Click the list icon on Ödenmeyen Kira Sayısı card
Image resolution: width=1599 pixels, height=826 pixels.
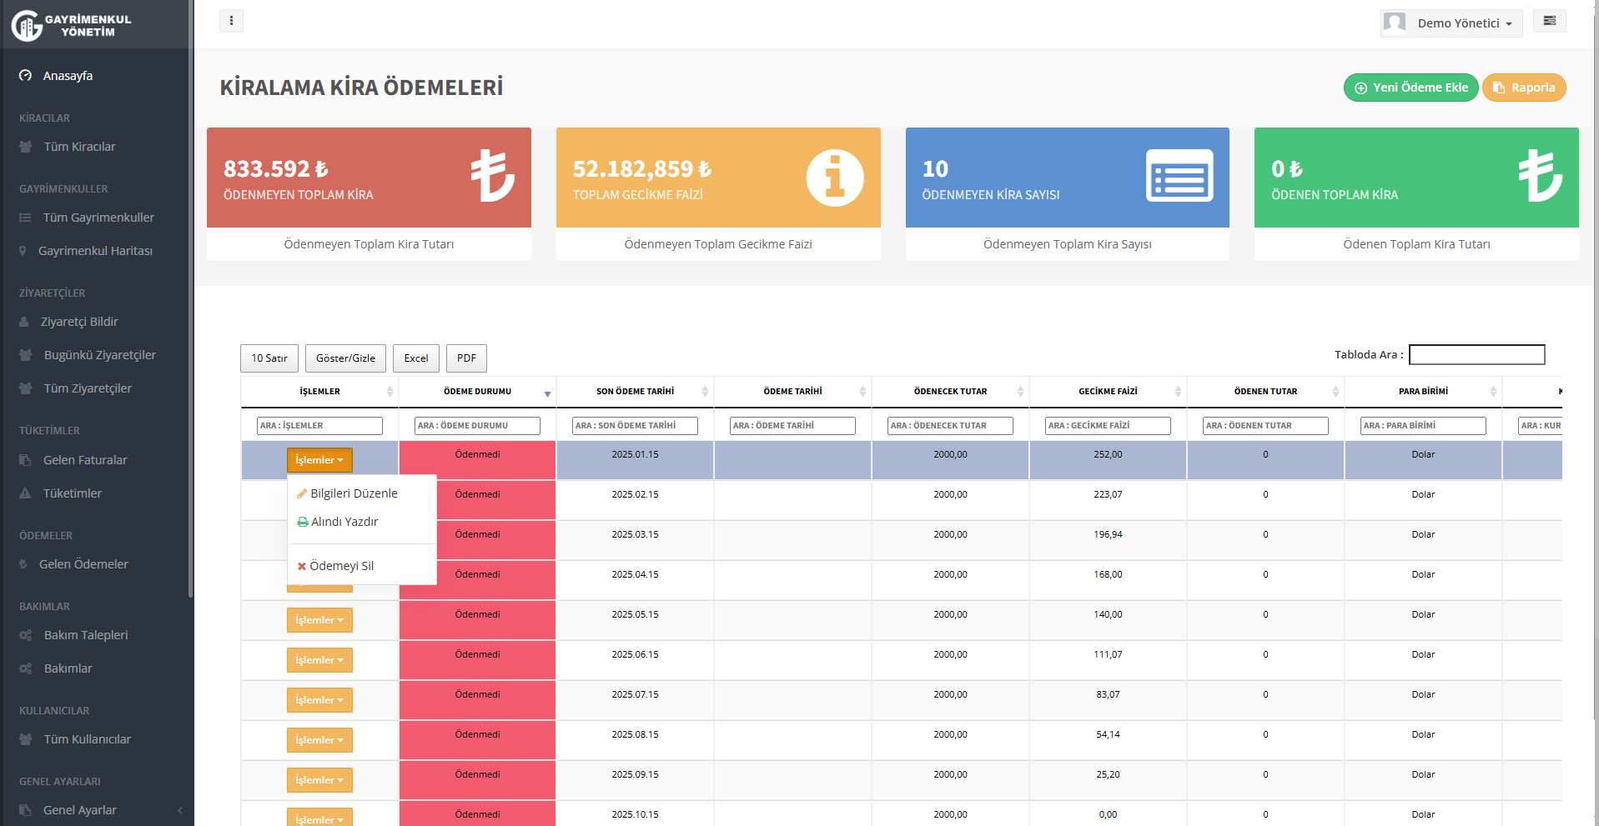tap(1179, 176)
